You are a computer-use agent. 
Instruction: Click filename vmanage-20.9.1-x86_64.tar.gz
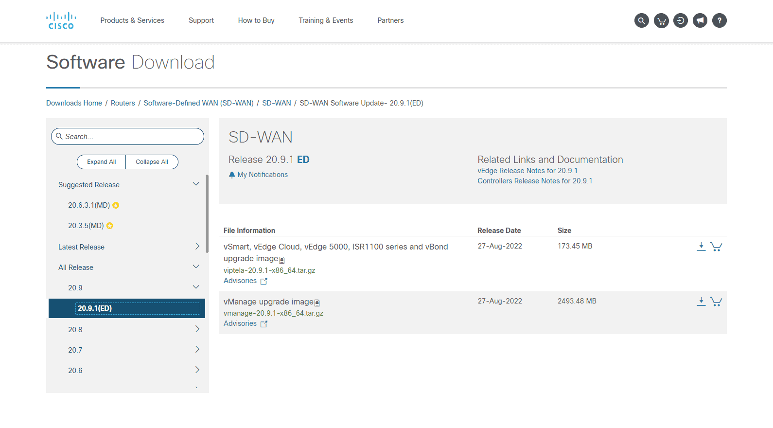coord(273,313)
